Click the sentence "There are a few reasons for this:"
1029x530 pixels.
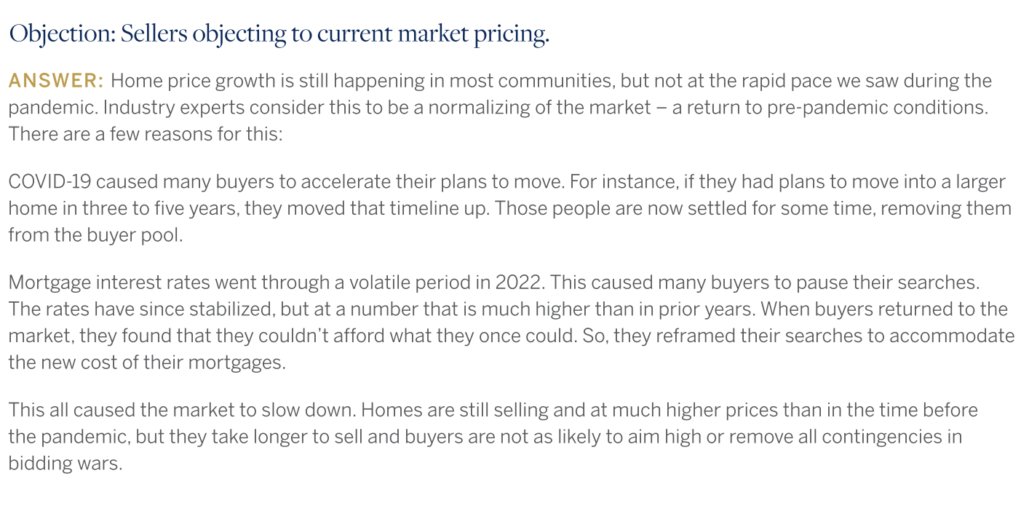pos(146,134)
